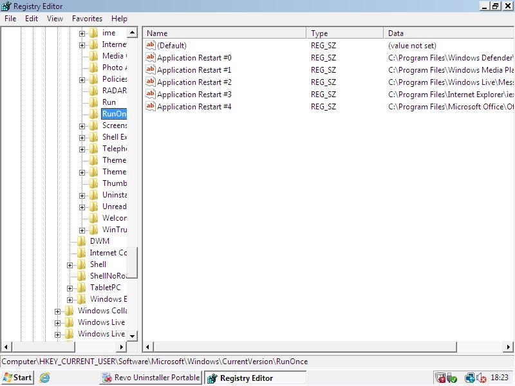Select the RunOnce key folder icon

[94, 114]
